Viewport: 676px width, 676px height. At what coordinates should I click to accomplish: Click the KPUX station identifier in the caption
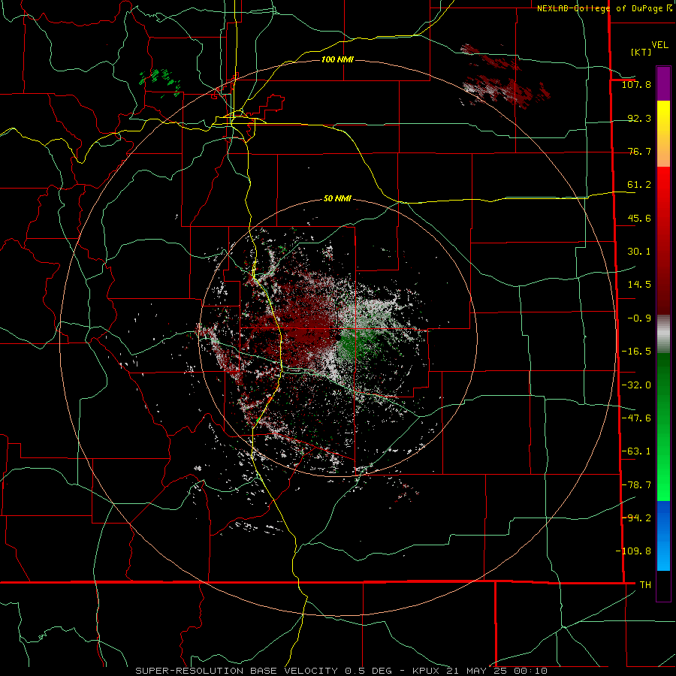coord(427,671)
